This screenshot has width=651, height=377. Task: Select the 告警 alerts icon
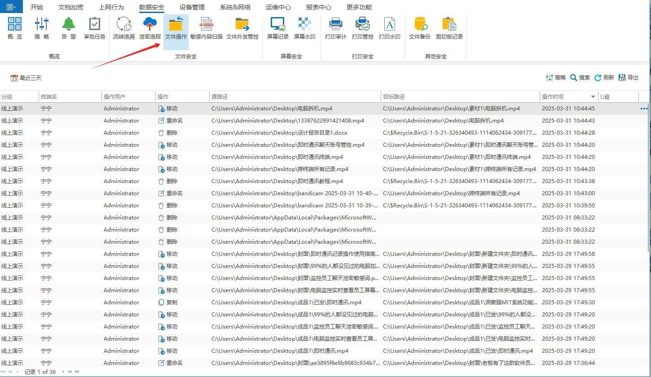(x=68, y=27)
